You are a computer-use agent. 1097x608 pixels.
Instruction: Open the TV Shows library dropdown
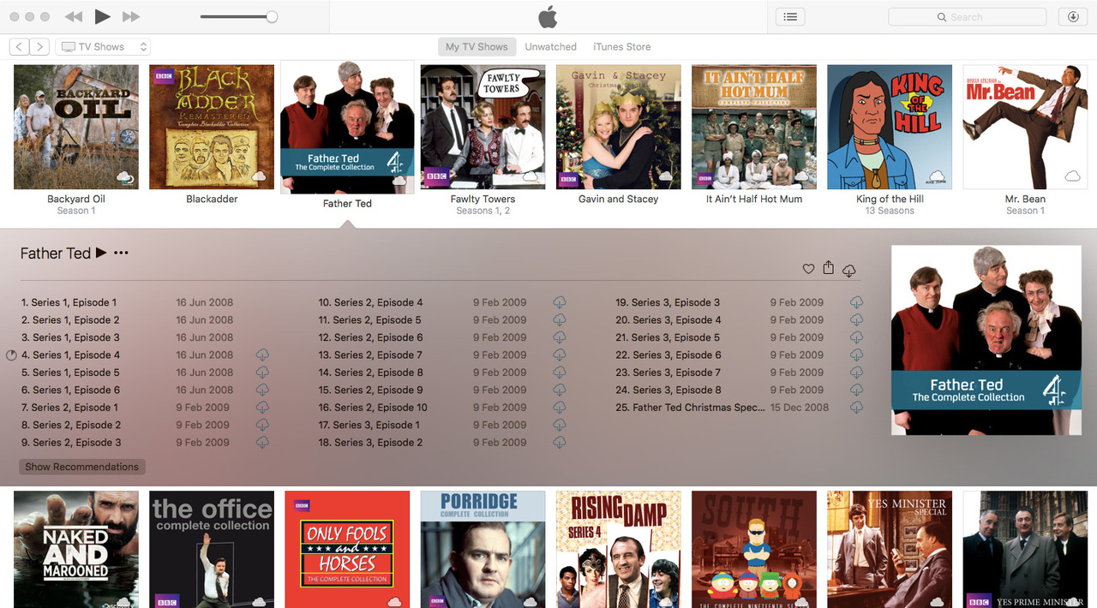coord(102,47)
